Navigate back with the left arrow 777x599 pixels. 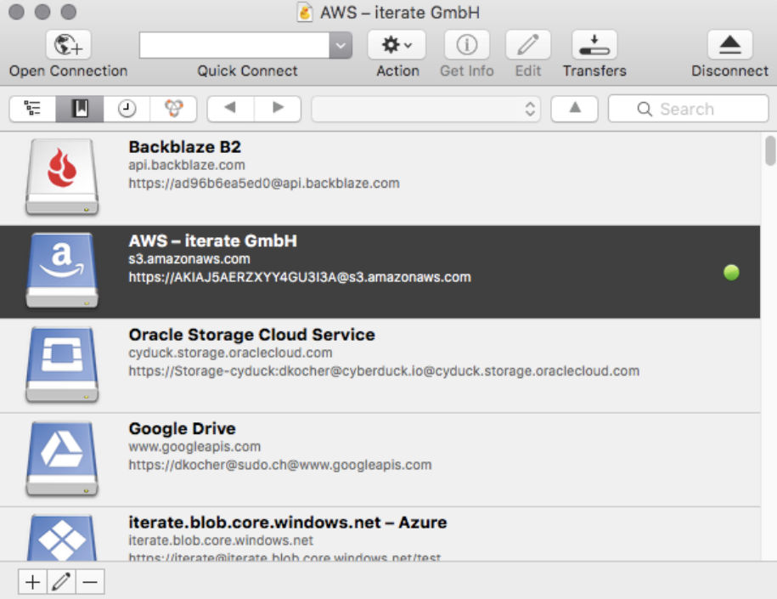click(230, 109)
